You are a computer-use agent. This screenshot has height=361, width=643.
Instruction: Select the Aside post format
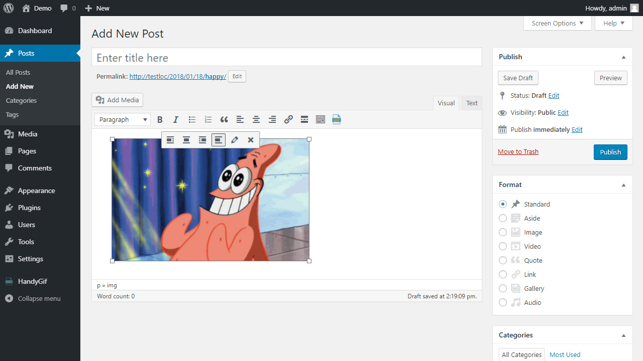click(x=503, y=218)
